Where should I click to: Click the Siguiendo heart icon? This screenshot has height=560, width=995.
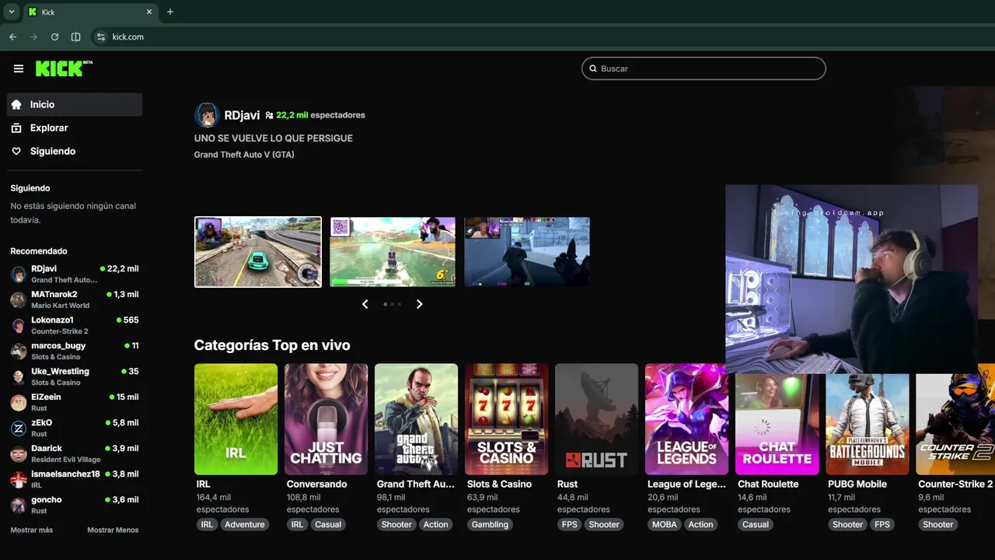click(16, 151)
